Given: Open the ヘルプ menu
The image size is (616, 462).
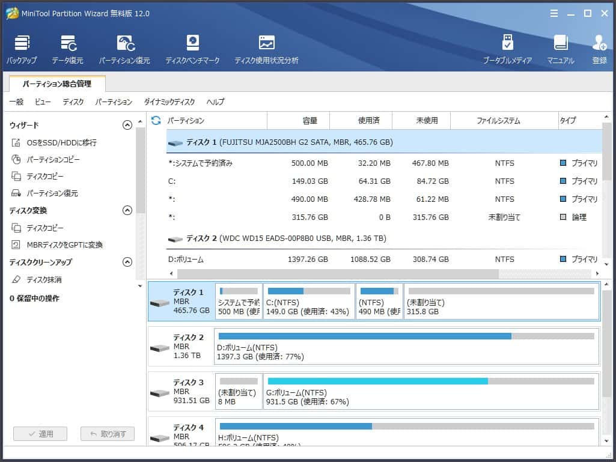Looking at the screenshot, I should pos(216,102).
